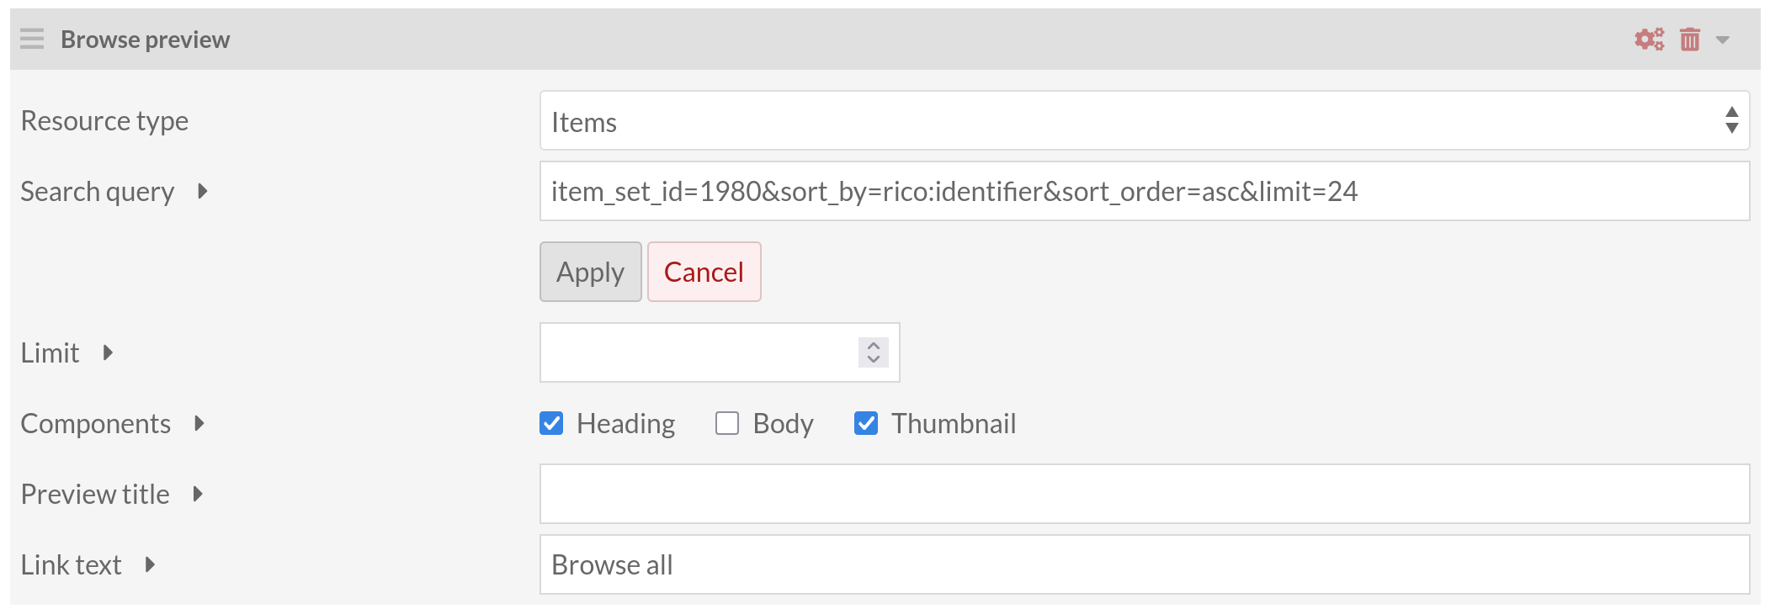Viewport: 1770px width, 609px height.
Task: Click inside the Search query field
Action: click(x=1144, y=192)
